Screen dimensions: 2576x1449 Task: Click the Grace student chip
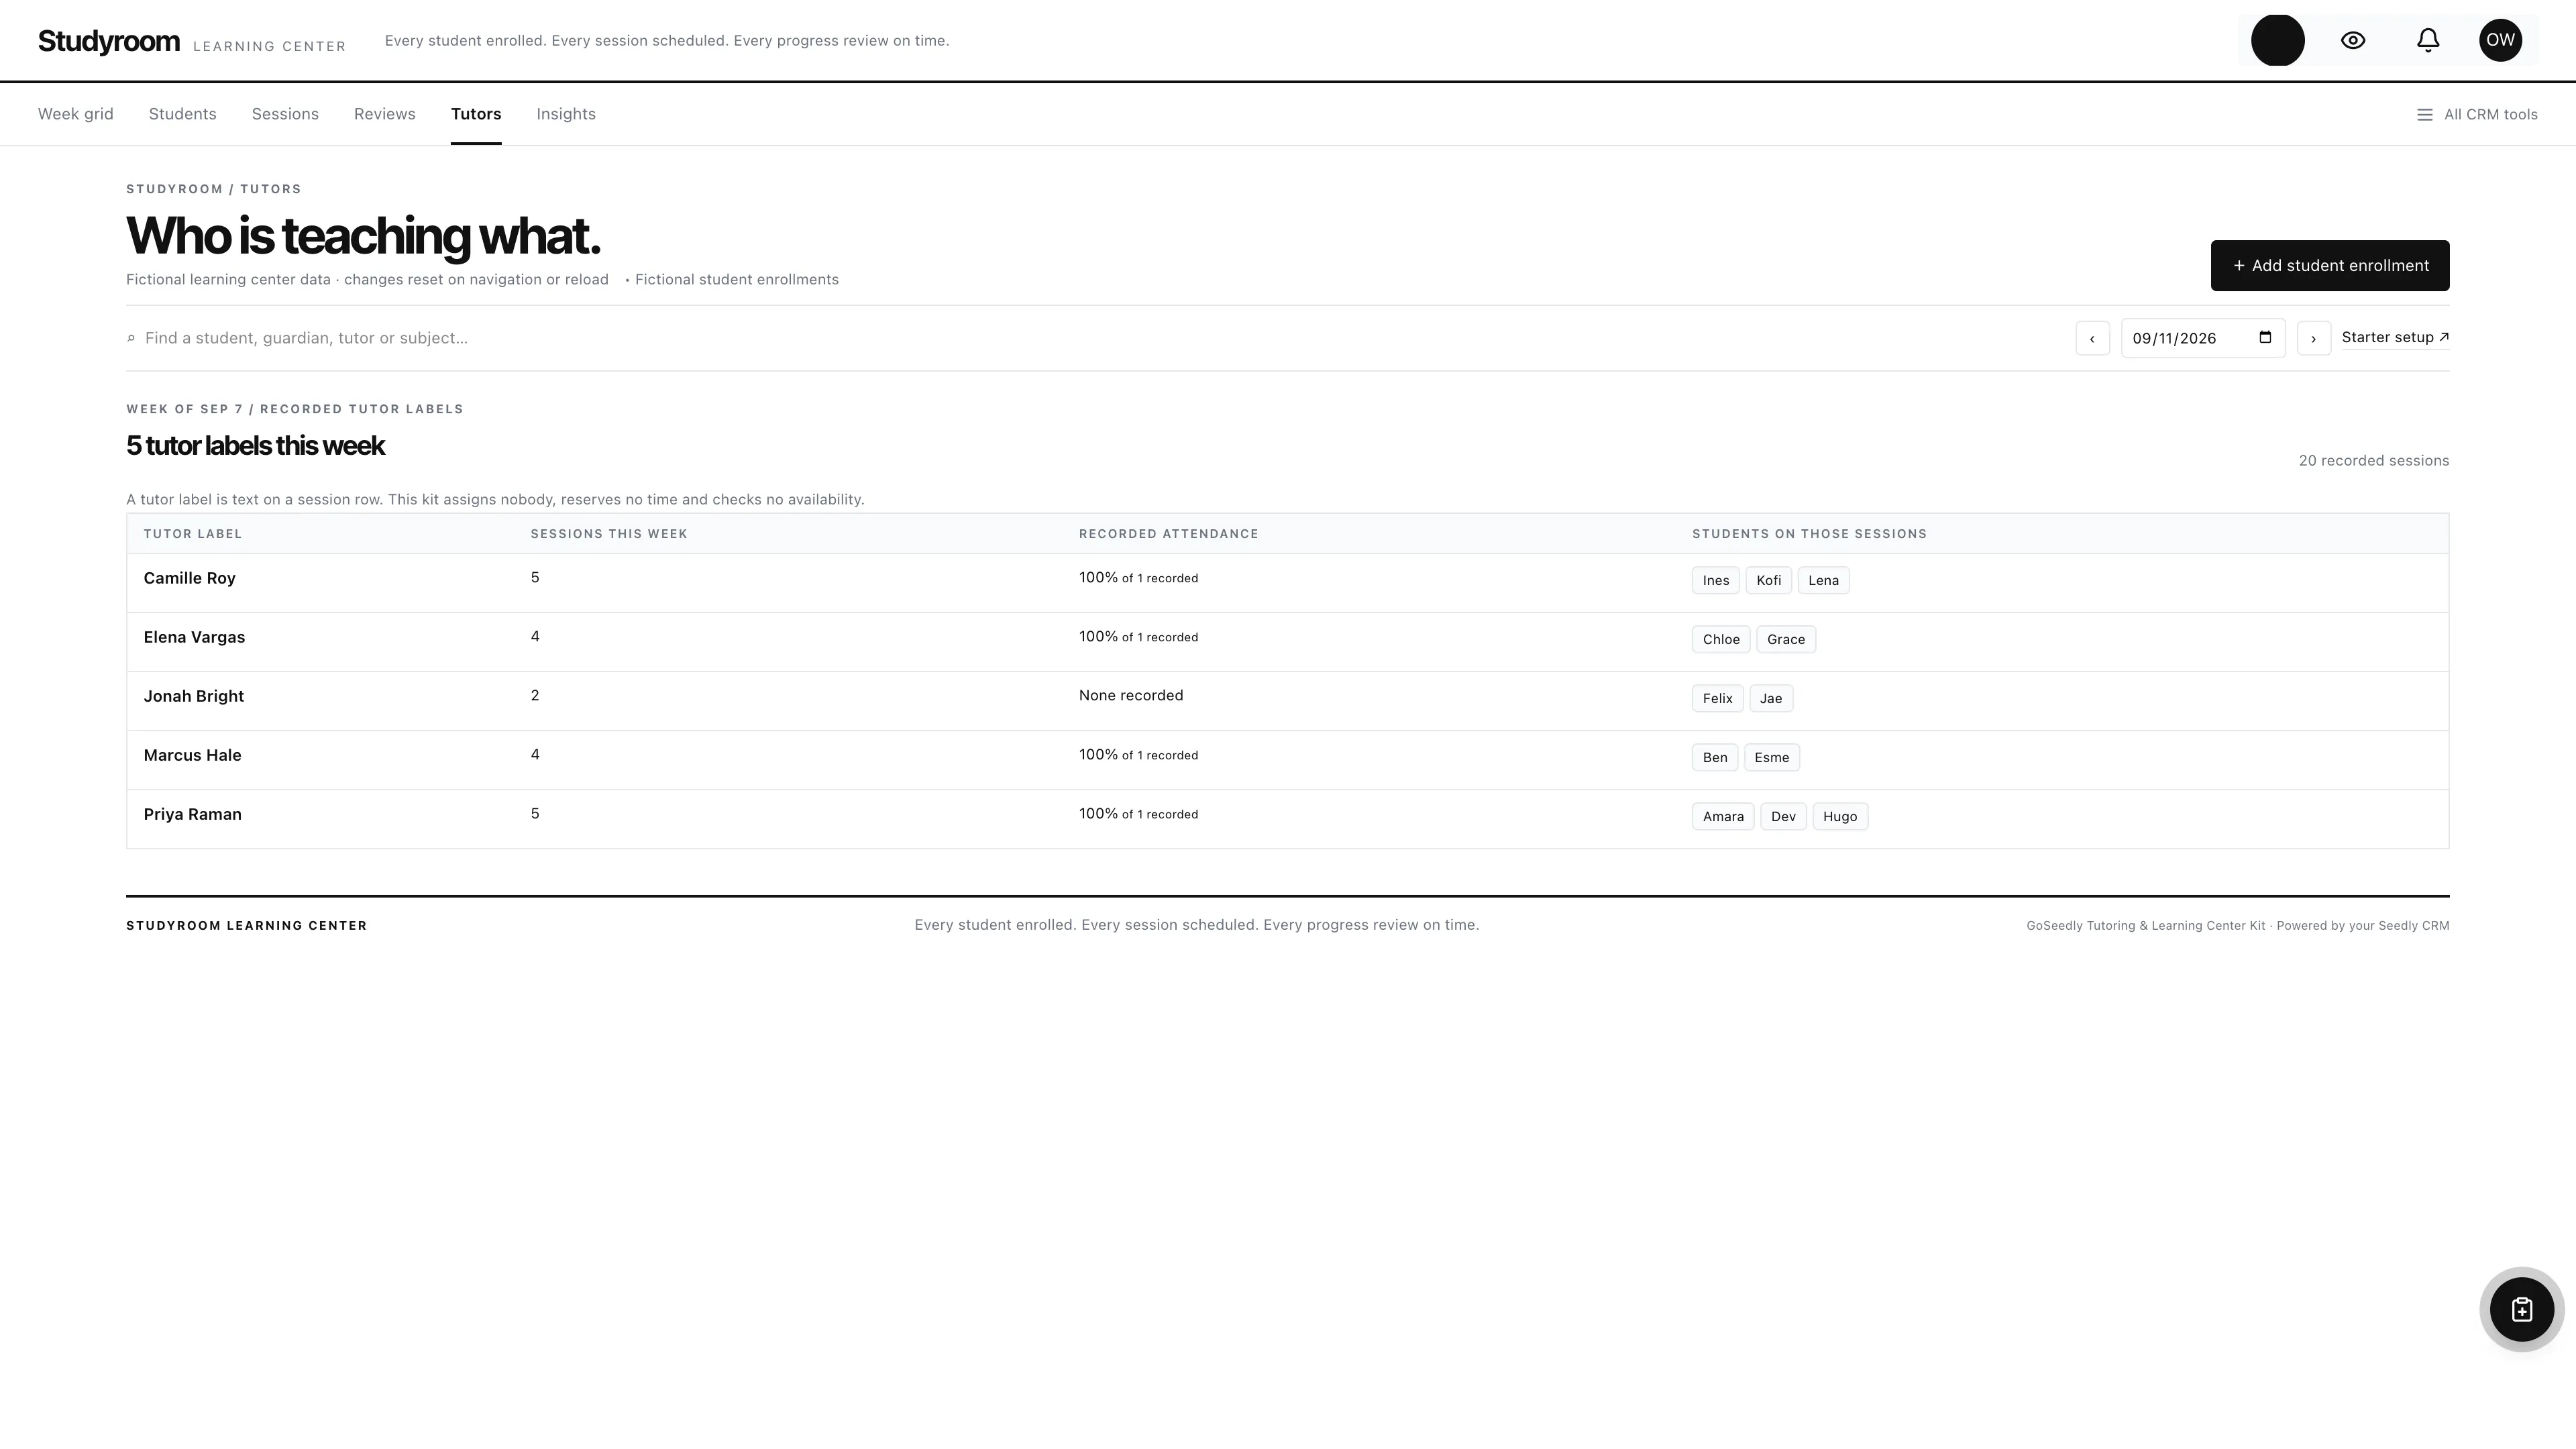1786,640
